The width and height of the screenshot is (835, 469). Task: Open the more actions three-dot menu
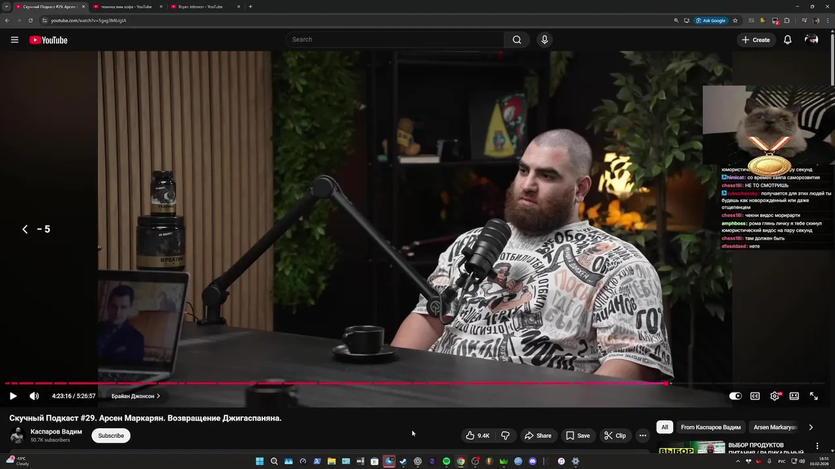tap(643, 436)
